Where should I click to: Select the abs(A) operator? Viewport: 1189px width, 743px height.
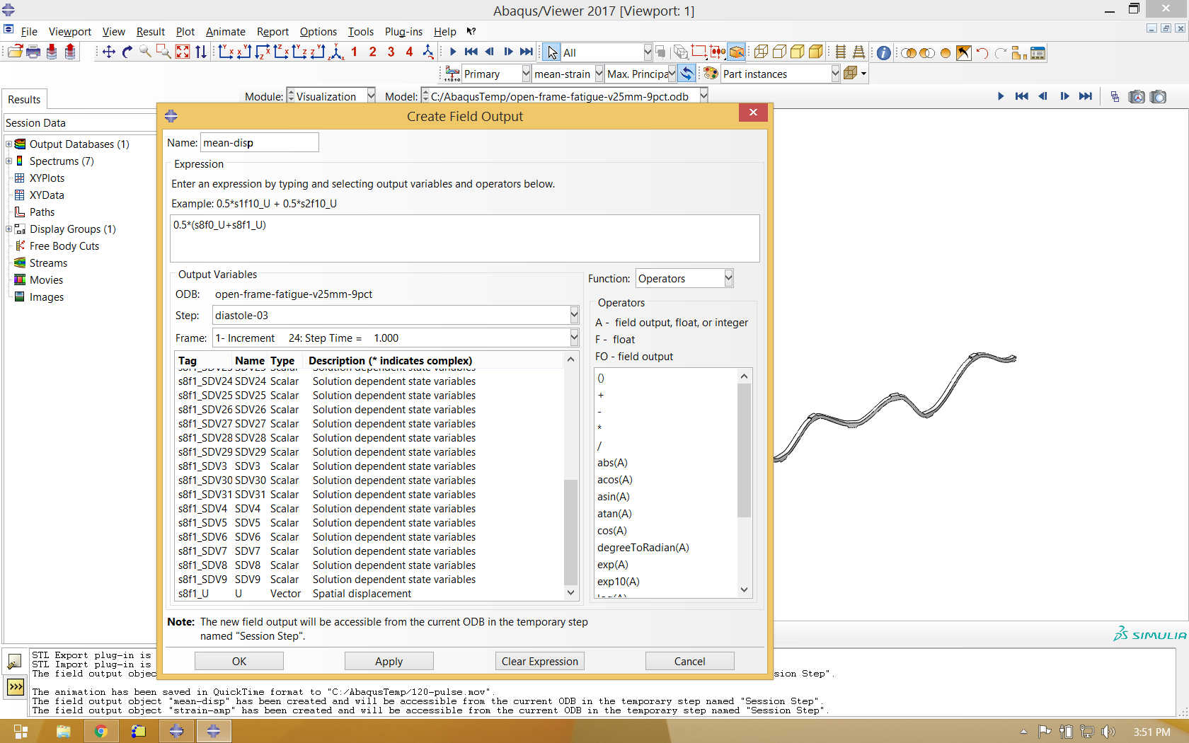pyautogui.click(x=612, y=462)
